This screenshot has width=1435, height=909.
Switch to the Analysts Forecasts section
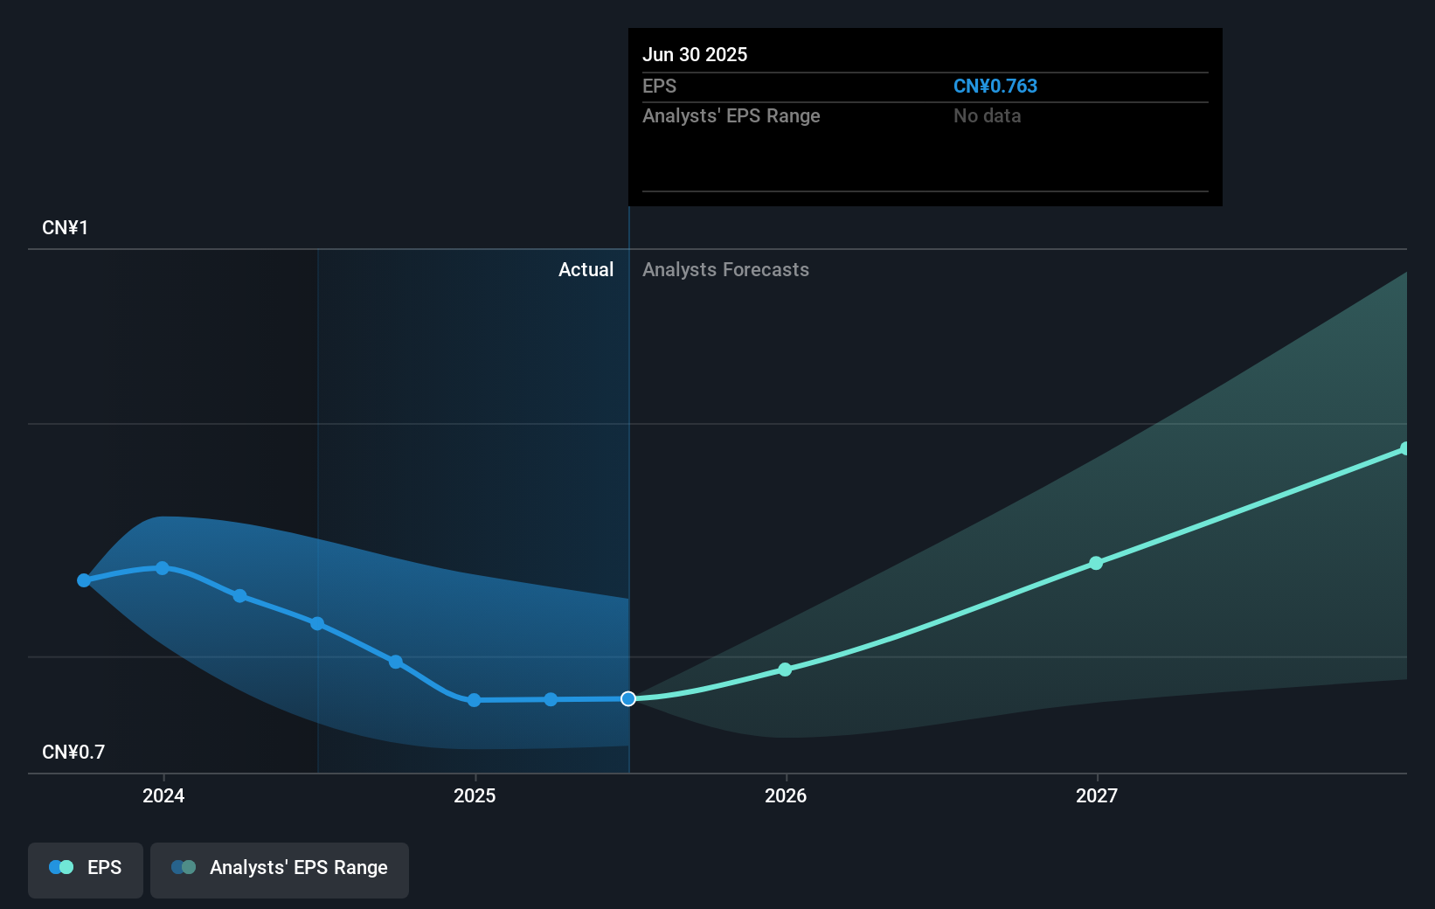coord(725,269)
